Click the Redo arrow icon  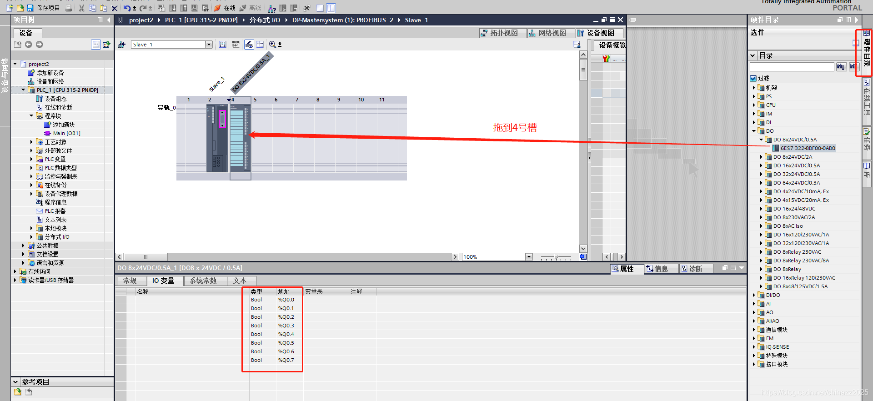(143, 8)
